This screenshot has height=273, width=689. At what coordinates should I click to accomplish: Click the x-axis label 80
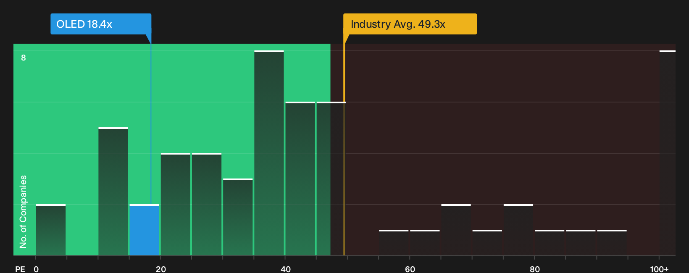point(535,269)
